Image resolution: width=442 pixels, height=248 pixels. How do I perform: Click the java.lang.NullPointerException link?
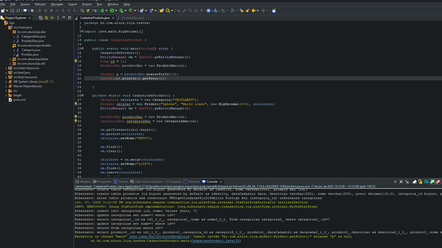[x=159, y=237]
